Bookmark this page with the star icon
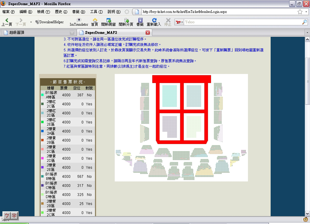This screenshot has height=224, width=310. pos(300,12)
